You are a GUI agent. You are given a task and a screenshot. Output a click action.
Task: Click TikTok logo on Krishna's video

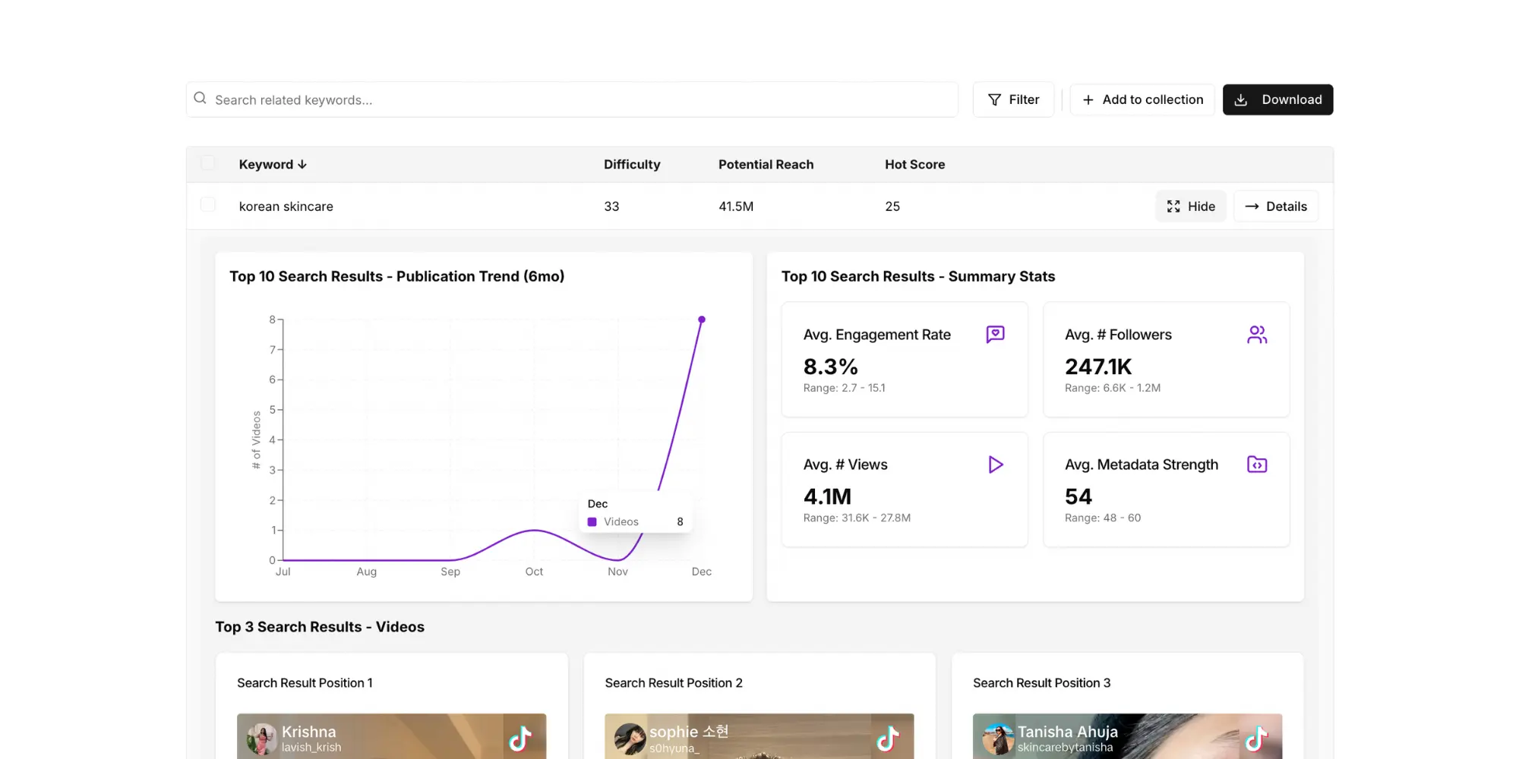pyautogui.click(x=520, y=738)
